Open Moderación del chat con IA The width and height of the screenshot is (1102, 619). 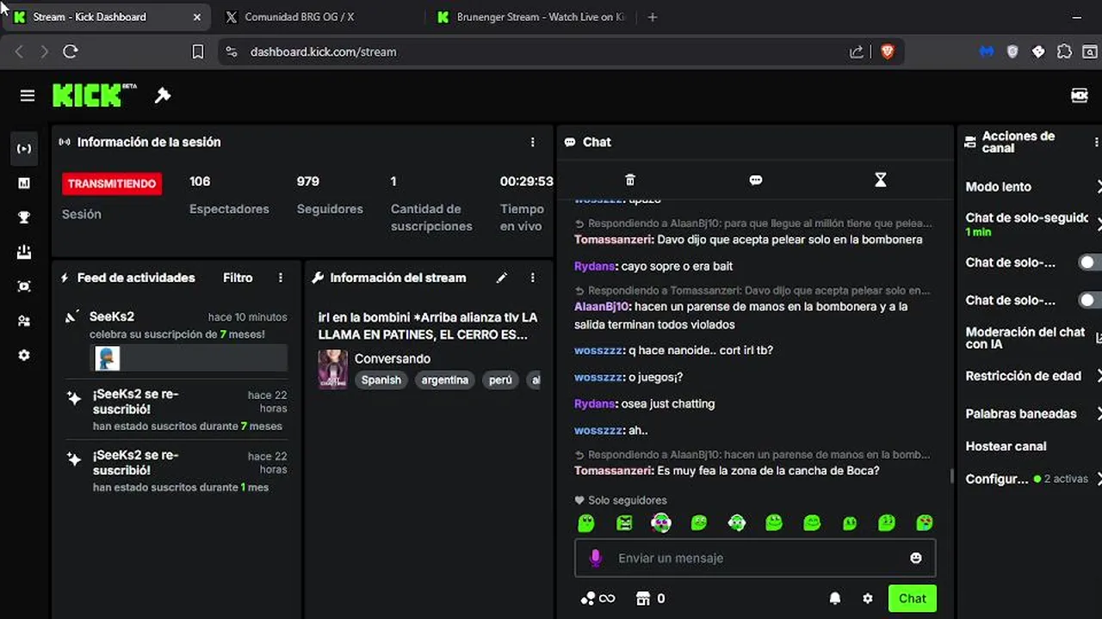(x=1033, y=338)
